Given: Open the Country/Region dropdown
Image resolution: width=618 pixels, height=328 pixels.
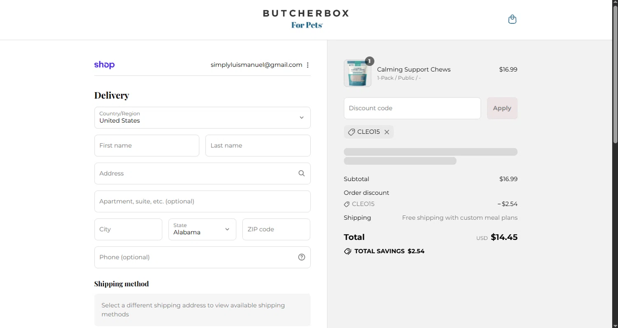Looking at the screenshot, I should [202, 118].
